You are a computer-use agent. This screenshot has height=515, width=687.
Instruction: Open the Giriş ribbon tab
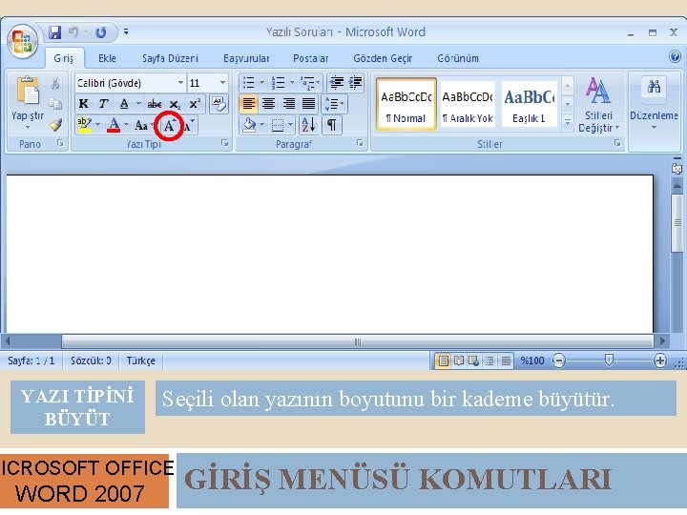(x=64, y=58)
